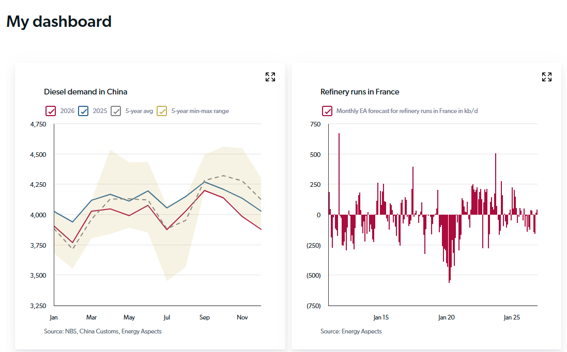Click the 'Monthly EA forecast' legend label
This screenshot has height=352, width=567.
(x=410, y=111)
